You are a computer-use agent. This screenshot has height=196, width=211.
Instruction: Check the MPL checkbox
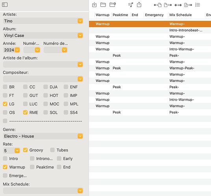66,104
